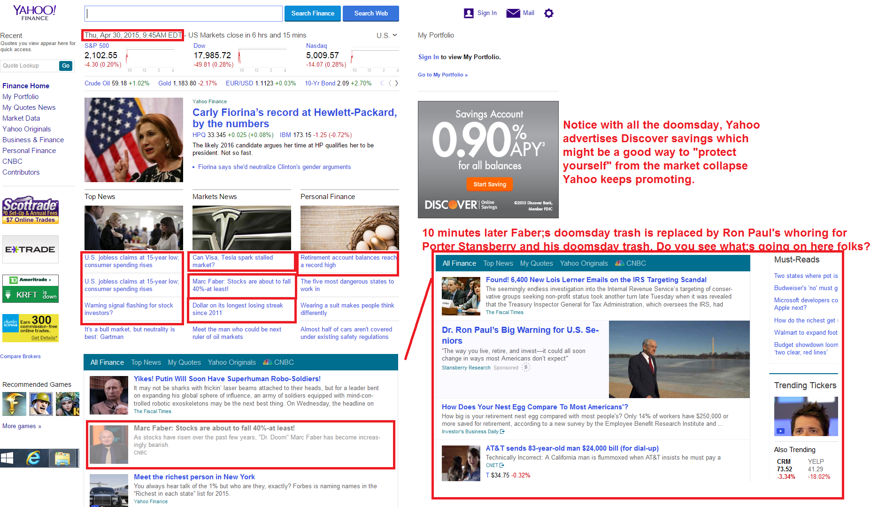Click the Scottrade ad logo

click(x=31, y=209)
